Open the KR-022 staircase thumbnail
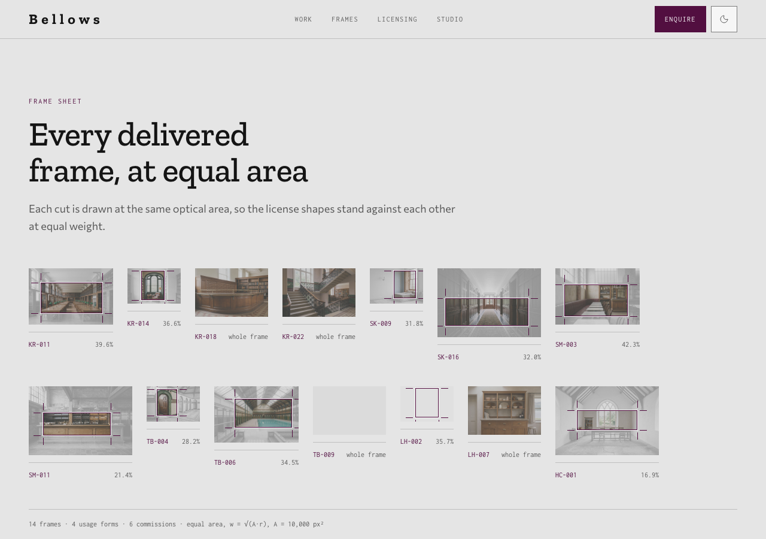 (x=319, y=292)
